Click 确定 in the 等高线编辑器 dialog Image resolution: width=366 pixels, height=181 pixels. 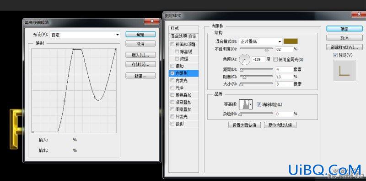(140, 35)
